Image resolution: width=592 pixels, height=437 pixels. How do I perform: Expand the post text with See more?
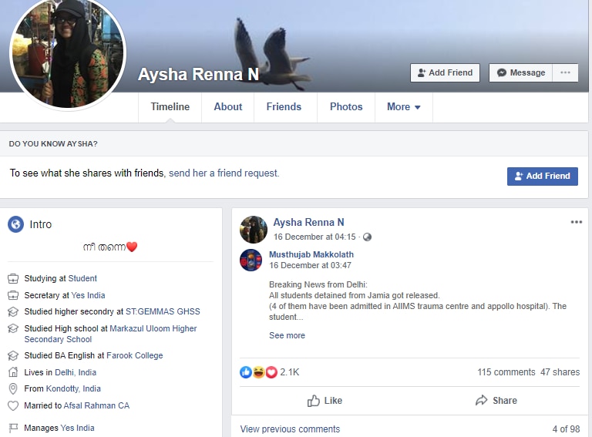pyautogui.click(x=287, y=335)
